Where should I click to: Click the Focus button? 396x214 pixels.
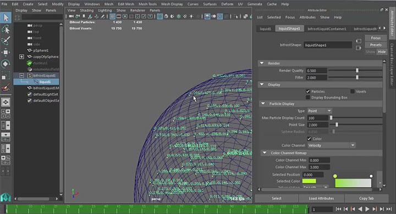pyautogui.click(x=376, y=38)
